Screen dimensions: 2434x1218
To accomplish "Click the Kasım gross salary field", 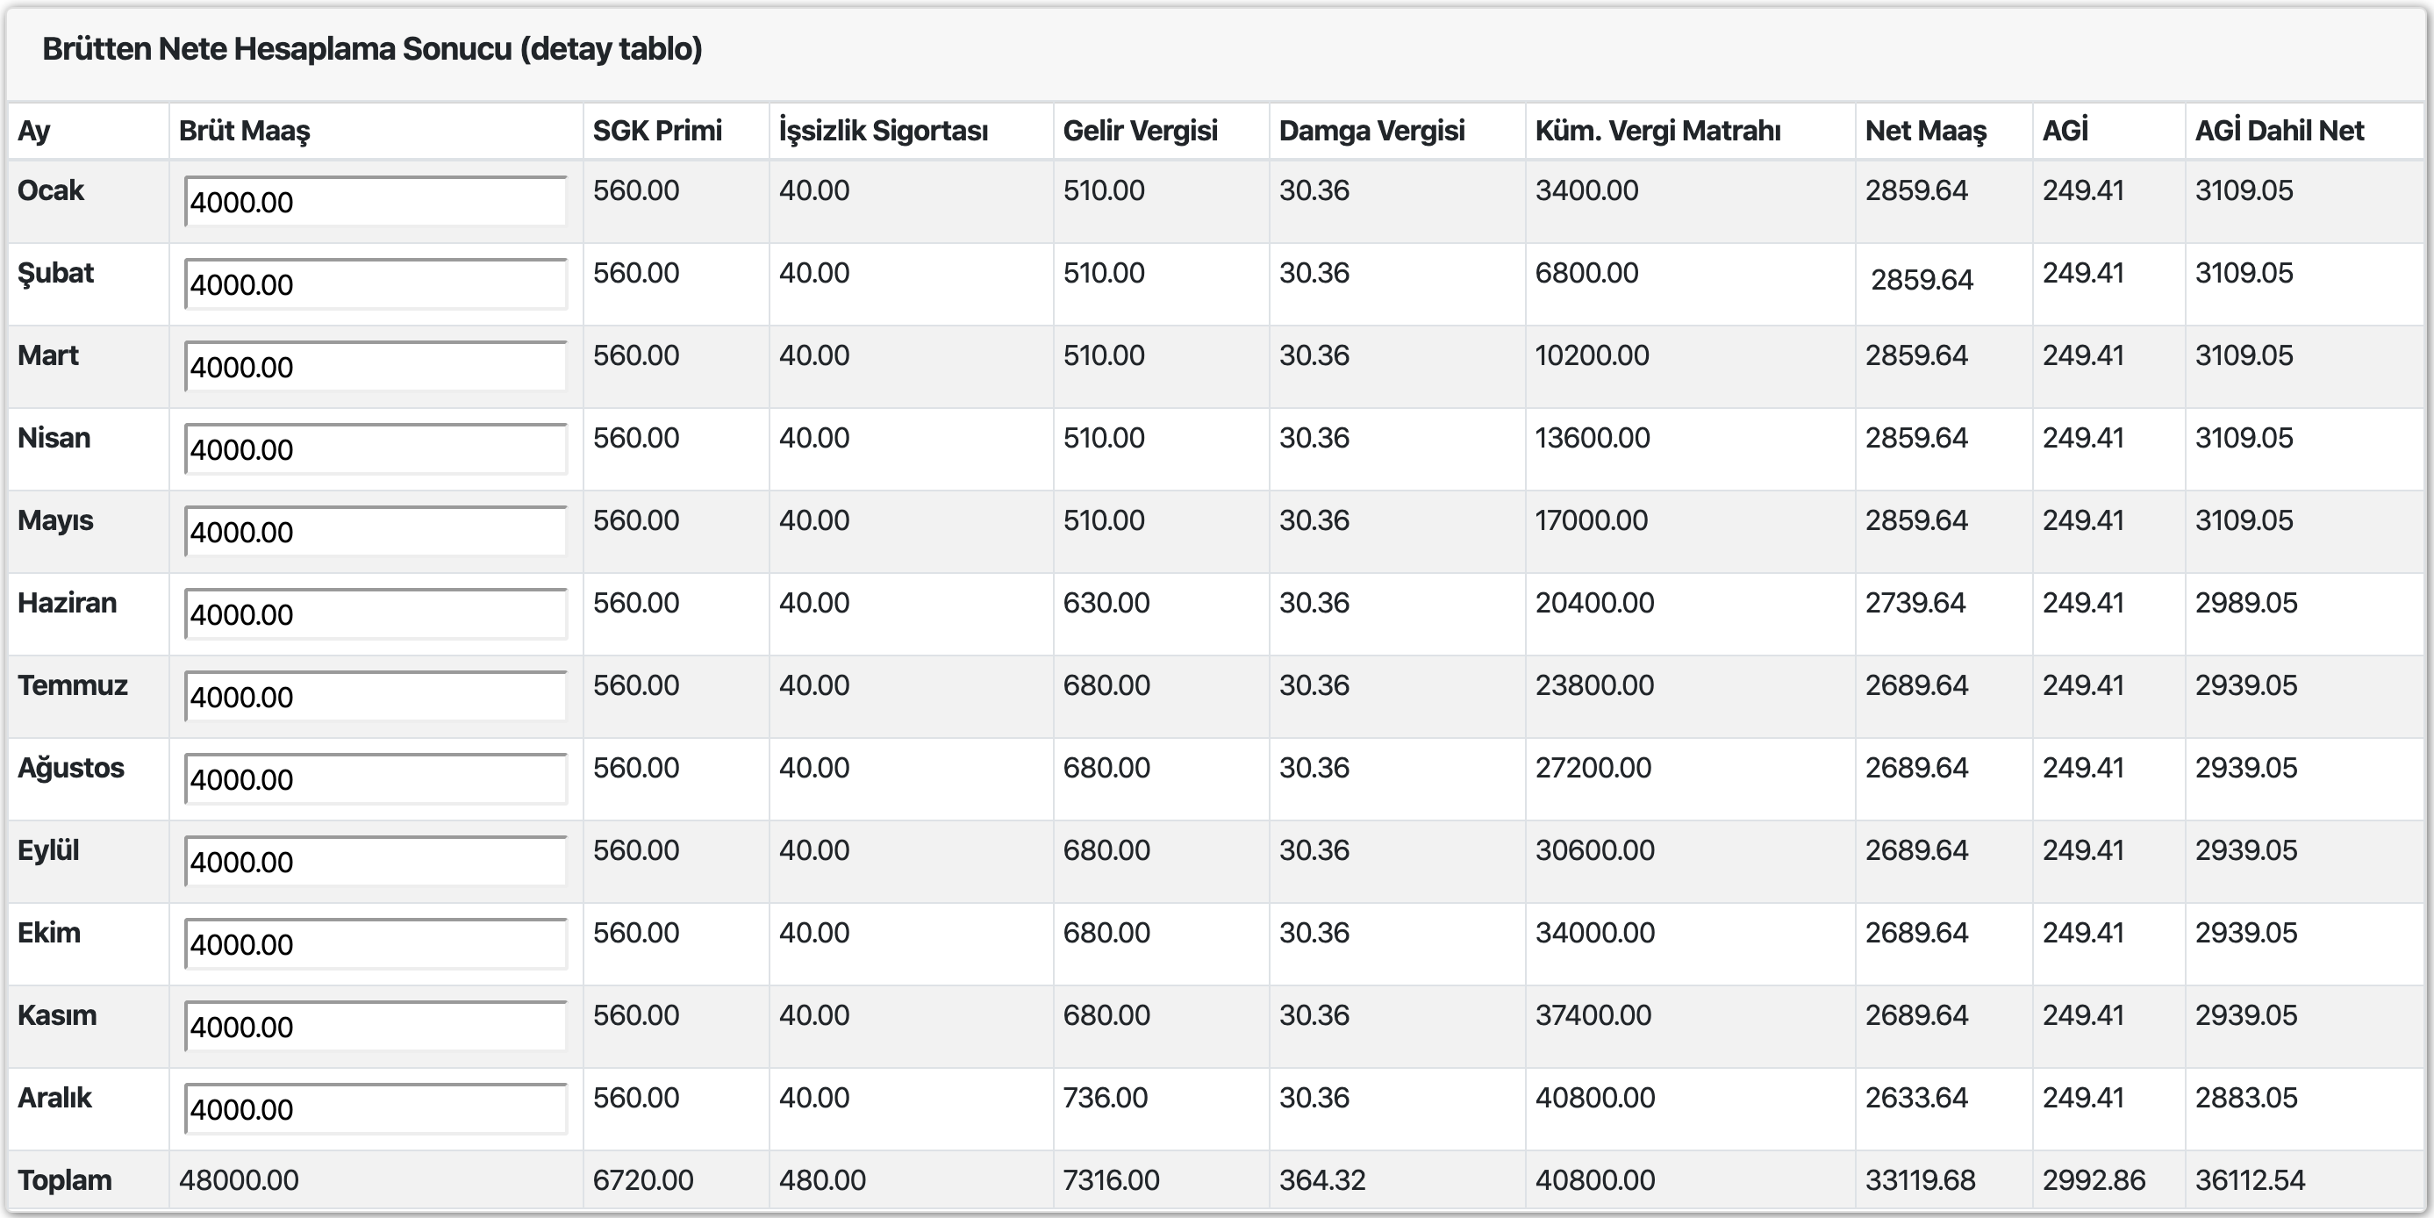I will [376, 1026].
